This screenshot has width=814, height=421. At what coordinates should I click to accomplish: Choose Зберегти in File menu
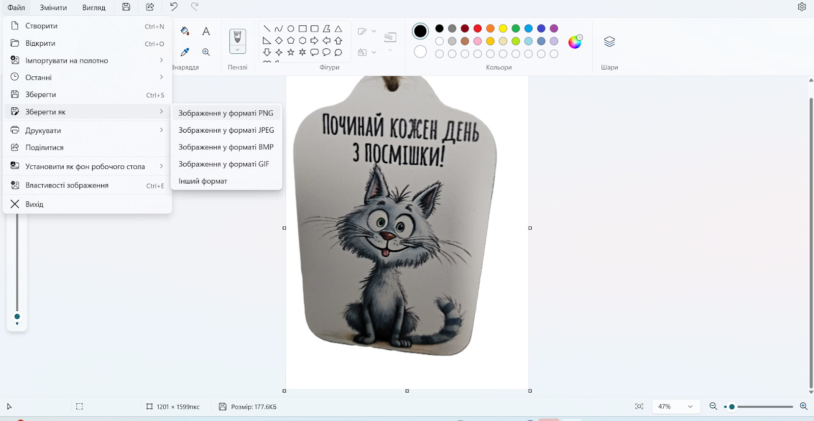[88, 95]
